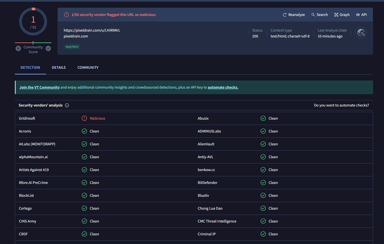Click the Search magnifier icon
The width and height of the screenshot is (384, 244).
(313, 15)
